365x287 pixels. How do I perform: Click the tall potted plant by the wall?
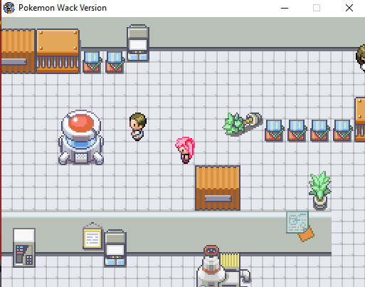320,191
